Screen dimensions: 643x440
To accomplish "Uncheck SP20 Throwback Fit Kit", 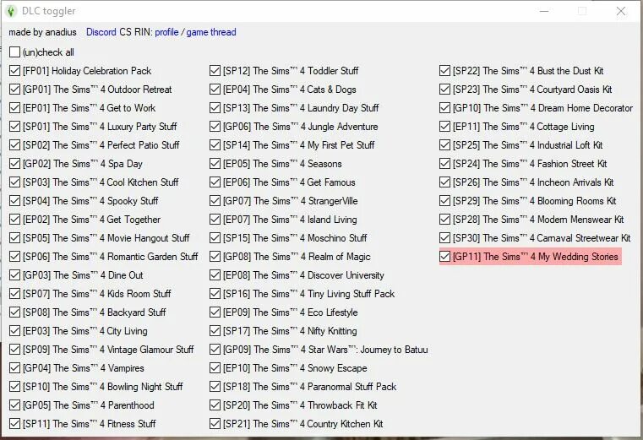I will (215, 405).
